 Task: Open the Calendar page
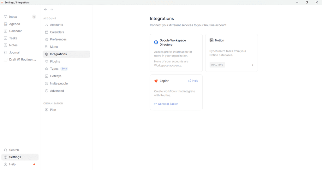click(20, 31)
